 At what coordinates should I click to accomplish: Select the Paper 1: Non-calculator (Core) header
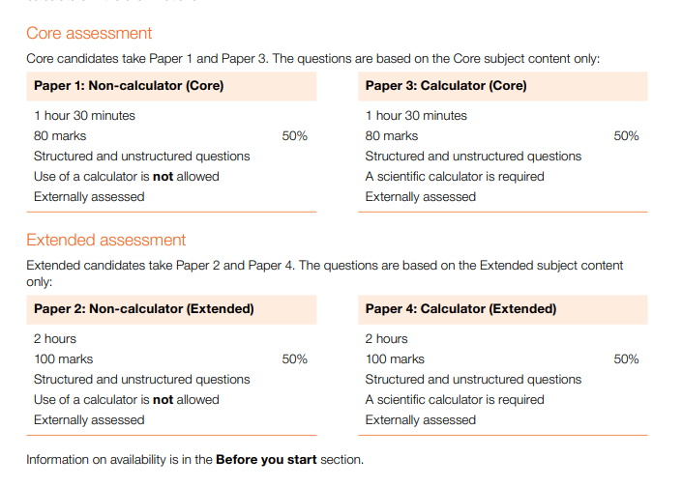[129, 86]
